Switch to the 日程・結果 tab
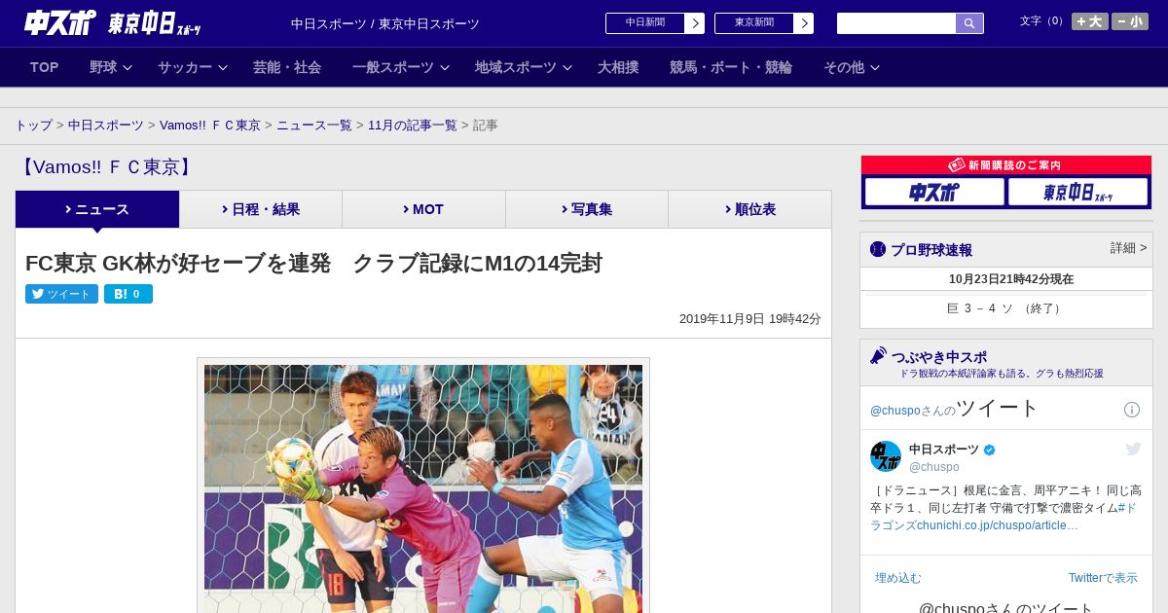1168x613 pixels. 261,209
